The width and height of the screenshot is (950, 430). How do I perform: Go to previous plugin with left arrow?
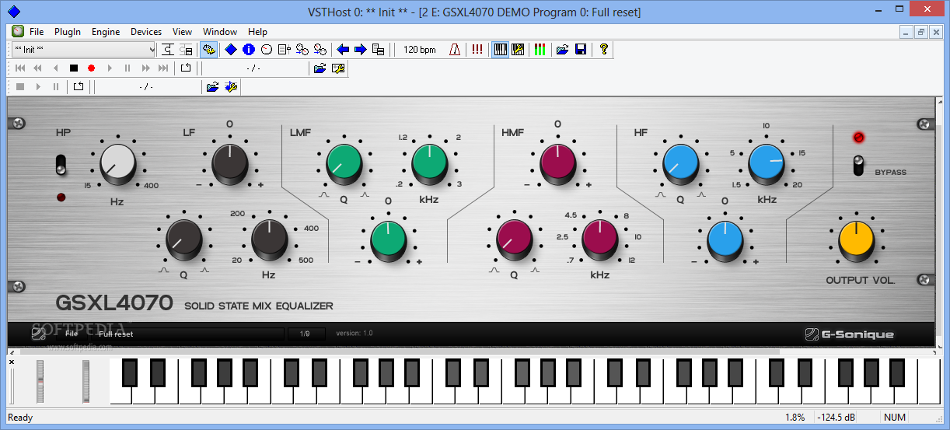(343, 50)
